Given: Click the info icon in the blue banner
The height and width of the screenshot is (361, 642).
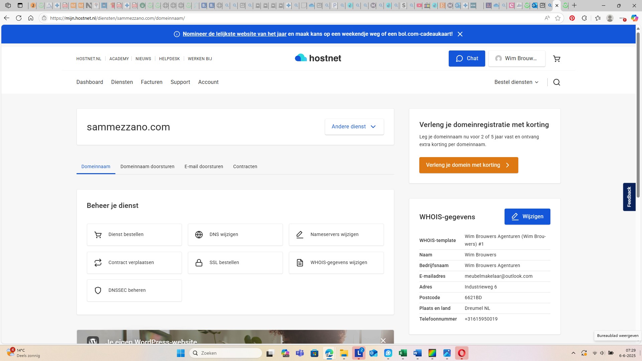Looking at the screenshot, I should (x=177, y=34).
